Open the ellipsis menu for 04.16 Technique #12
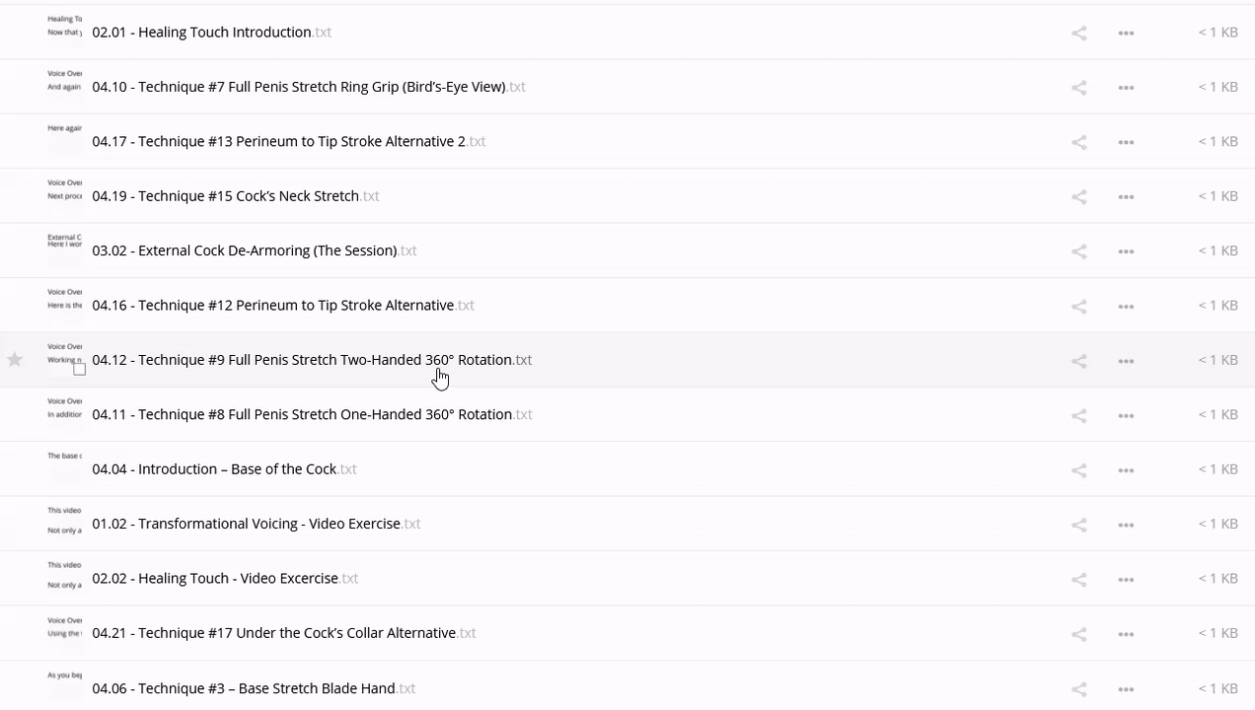 [1126, 307]
